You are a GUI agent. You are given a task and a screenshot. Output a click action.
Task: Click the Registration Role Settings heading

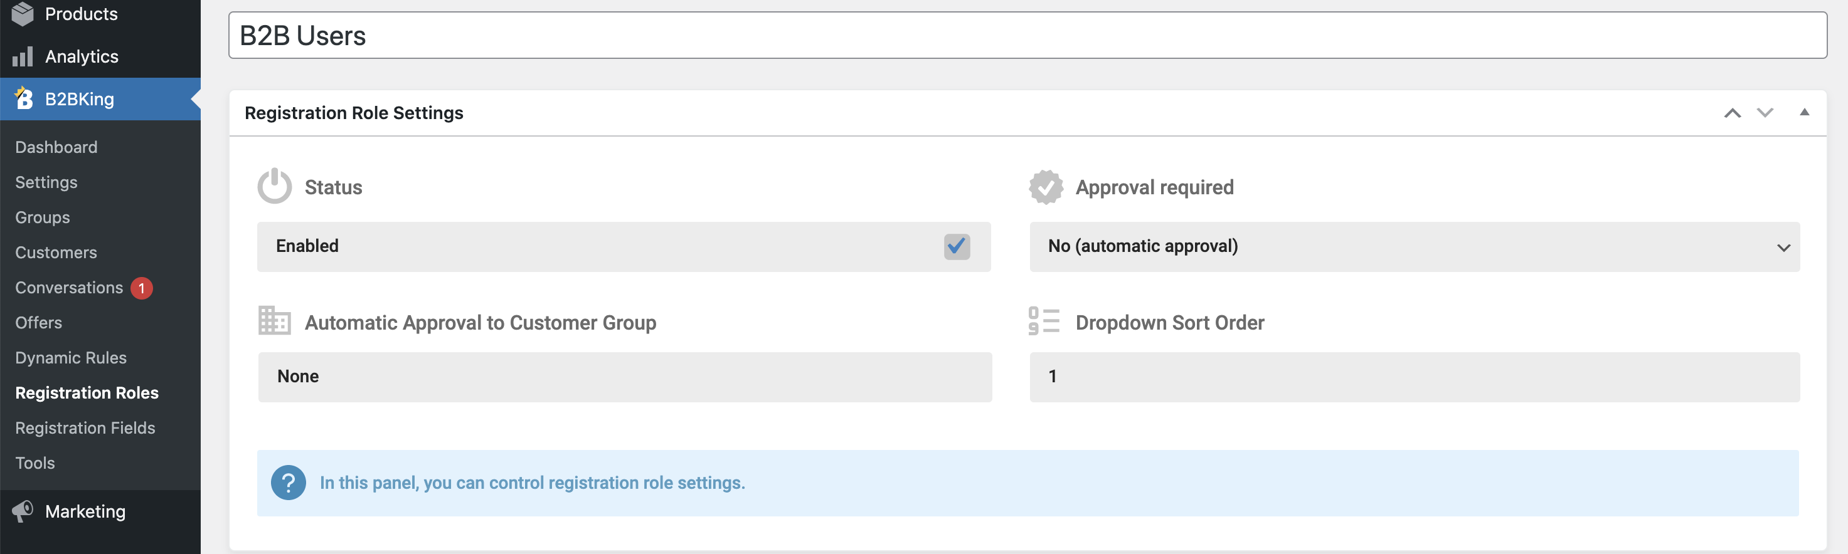(354, 113)
